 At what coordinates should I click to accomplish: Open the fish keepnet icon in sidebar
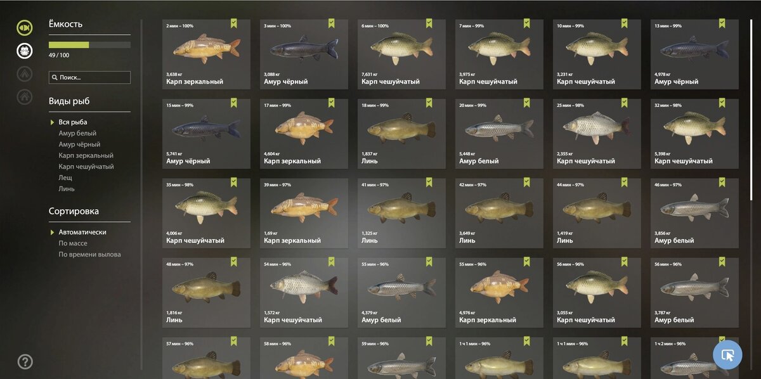click(25, 28)
